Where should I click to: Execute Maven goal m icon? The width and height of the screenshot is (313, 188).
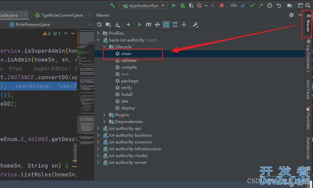click(148, 24)
